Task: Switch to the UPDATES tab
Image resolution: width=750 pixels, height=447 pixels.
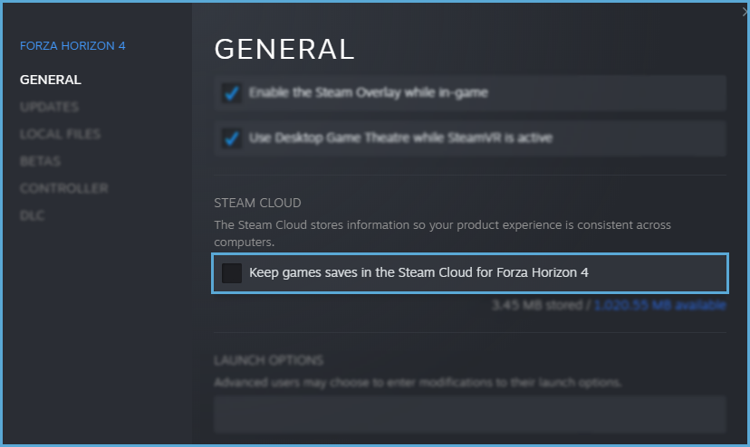Action: pyautogui.click(x=49, y=107)
